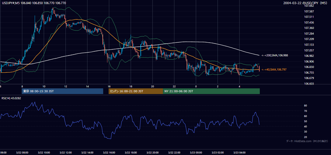Click the 3/22 08:00 time axis label
The height and width of the screenshot is (155, 331).
pyautogui.click(x=22, y=153)
